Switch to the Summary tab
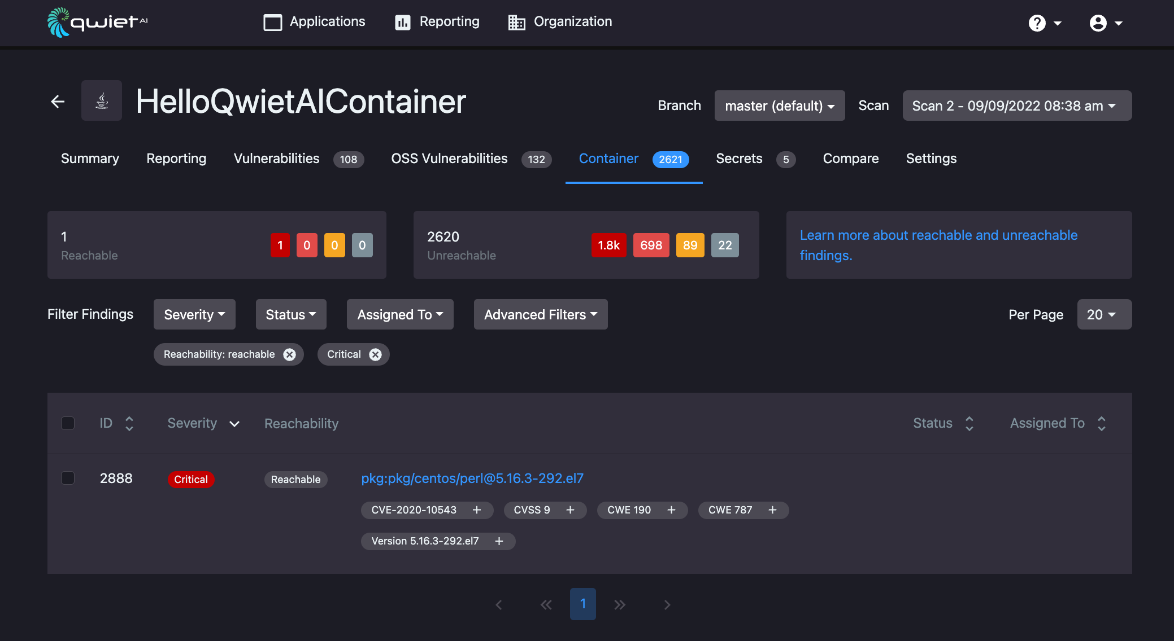Screen dimensions: 1174x641 pyautogui.click(x=90, y=159)
